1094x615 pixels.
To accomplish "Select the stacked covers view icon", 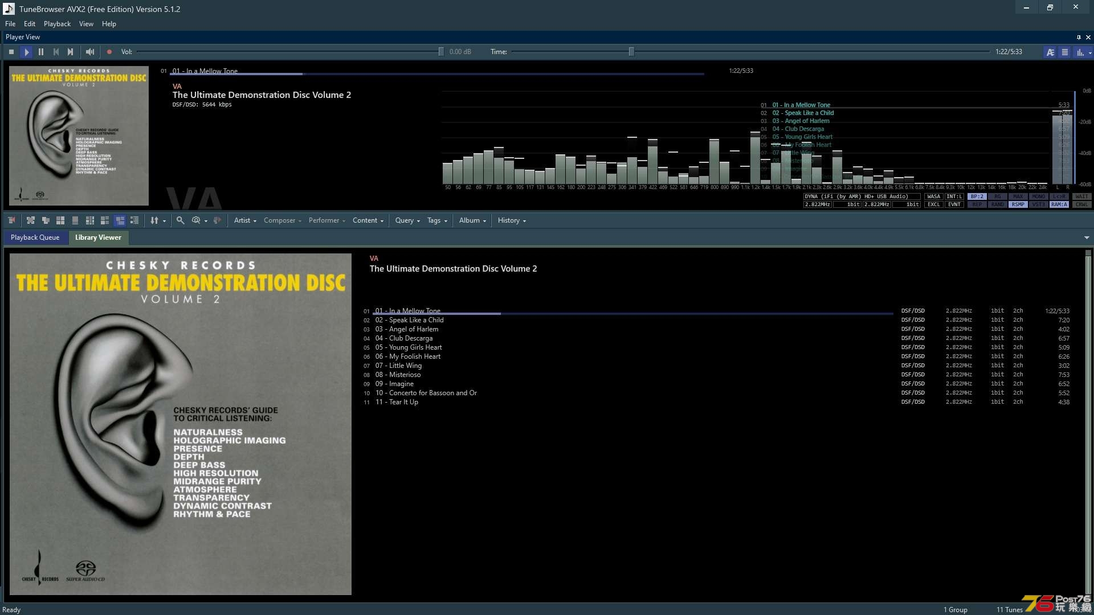I will pos(46,220).
